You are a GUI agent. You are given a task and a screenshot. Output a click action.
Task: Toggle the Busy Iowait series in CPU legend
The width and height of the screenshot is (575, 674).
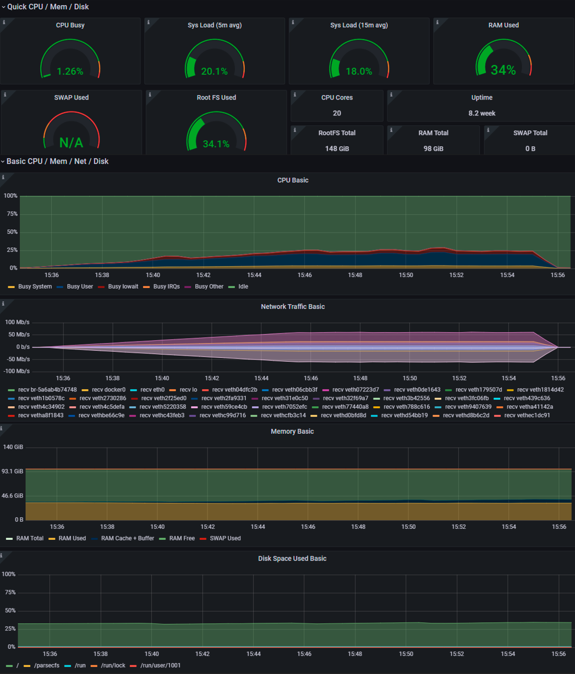tap(123, 286)
